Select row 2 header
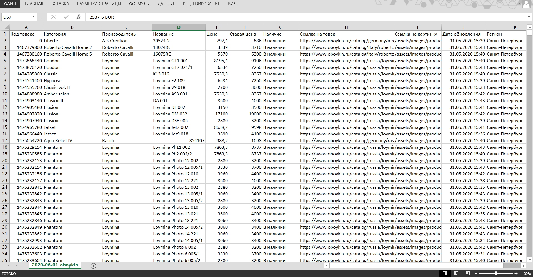533x277 pixels. [x=5, y=41]
